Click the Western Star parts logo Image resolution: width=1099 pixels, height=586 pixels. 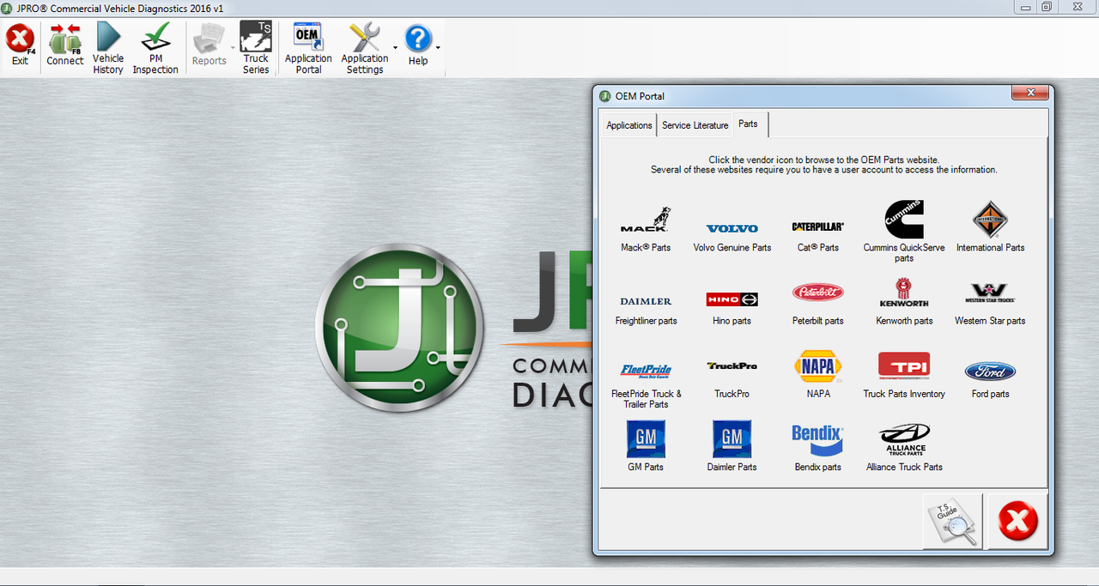(x=990, y=293)
